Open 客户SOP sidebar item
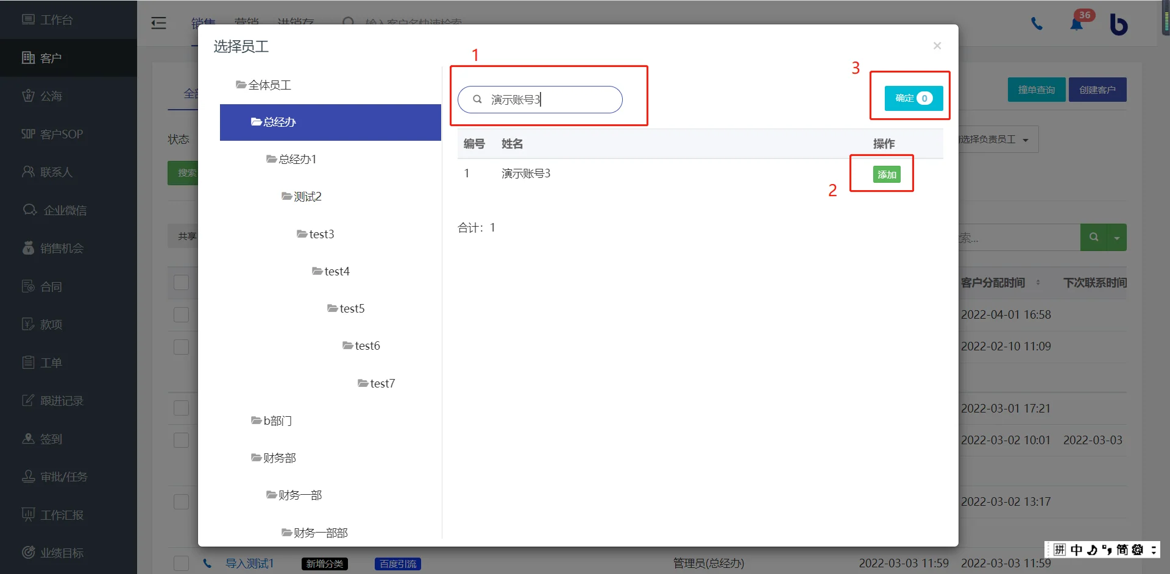1170x574 pixels. click(68, 134)
